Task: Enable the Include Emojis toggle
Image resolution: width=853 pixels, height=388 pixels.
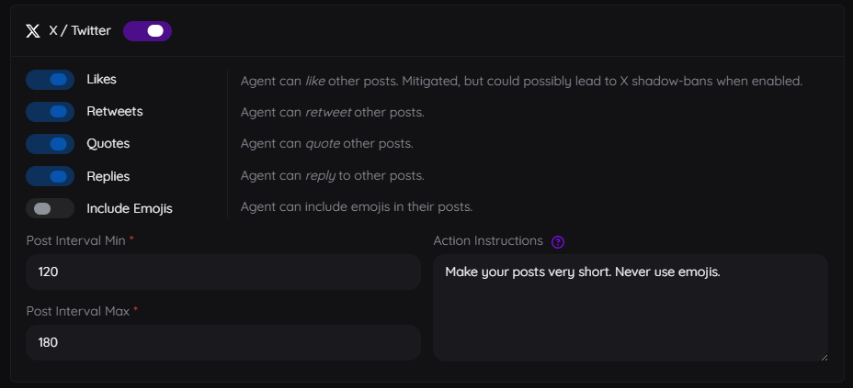Action: click(x=51, y=208)
